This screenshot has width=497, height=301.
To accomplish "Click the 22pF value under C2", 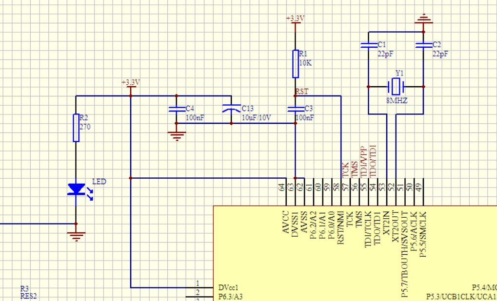I will (x=440, y=54).
